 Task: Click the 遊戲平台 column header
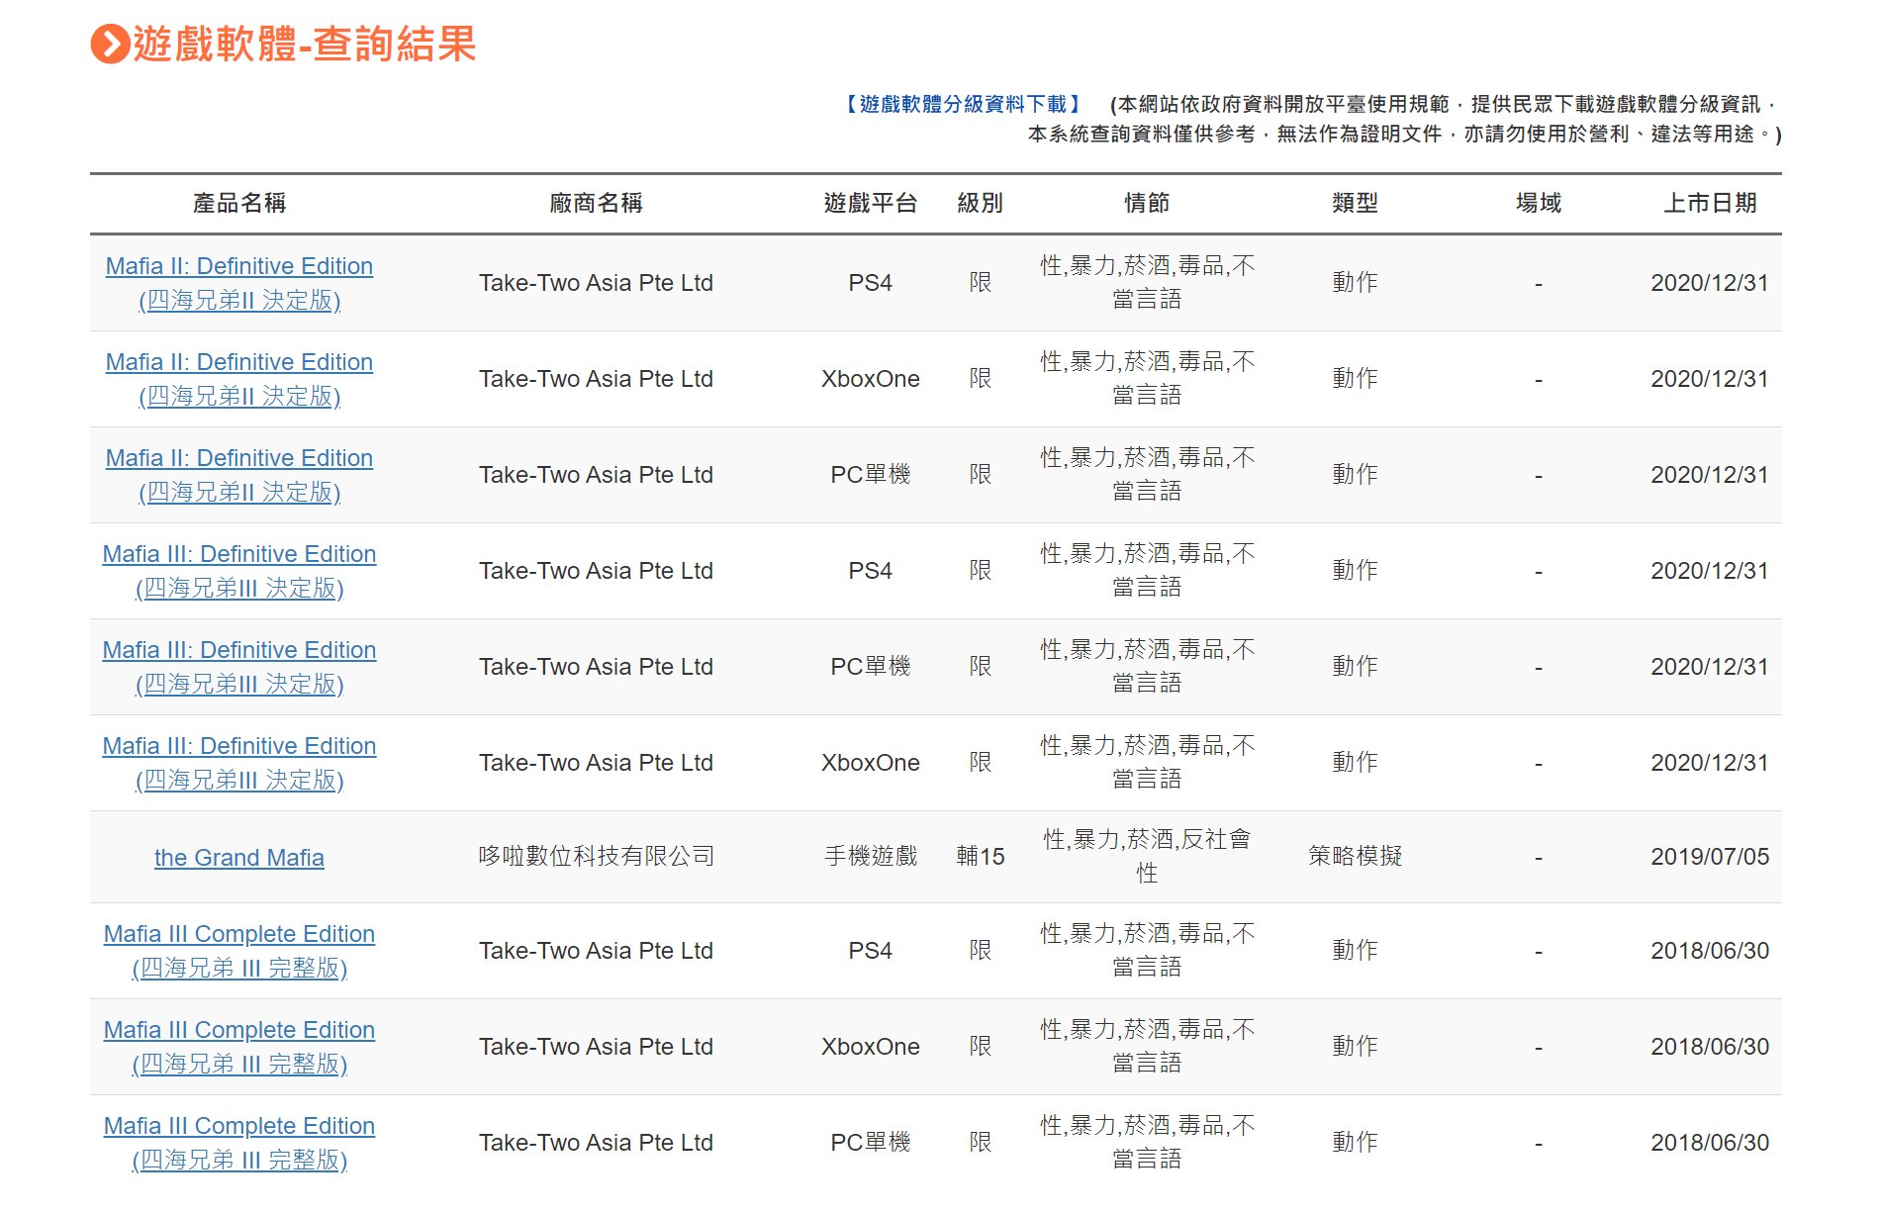coord(871,203)
